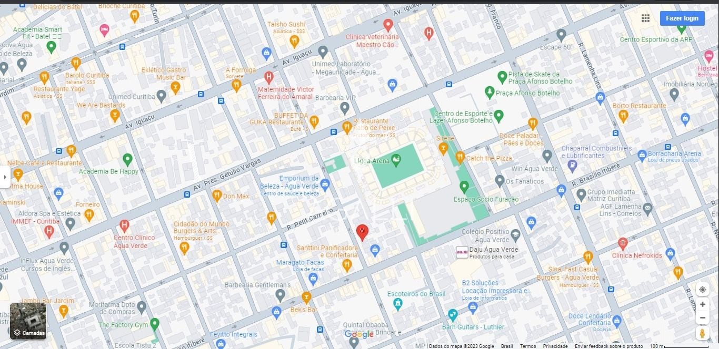Open Doce Lendário Confeitaria marker
Screen dimensions: 719x349
pos(617,320)
